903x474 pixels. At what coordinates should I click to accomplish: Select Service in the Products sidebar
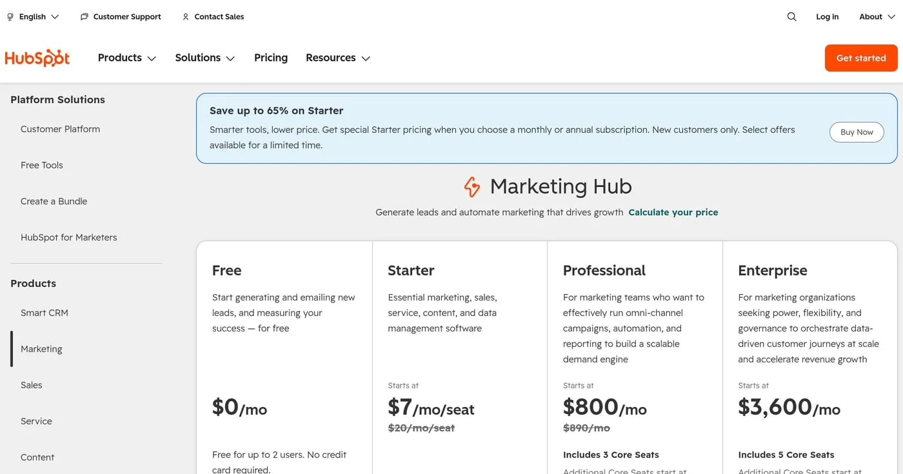click(x=36, y=421)
